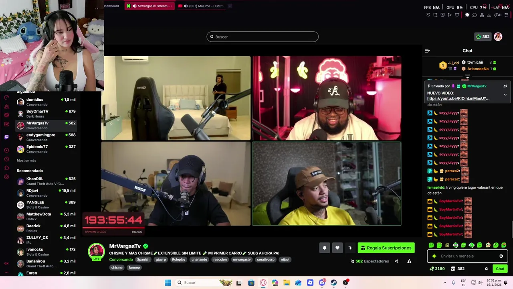Click the Conversando category link

pos(121,260)
